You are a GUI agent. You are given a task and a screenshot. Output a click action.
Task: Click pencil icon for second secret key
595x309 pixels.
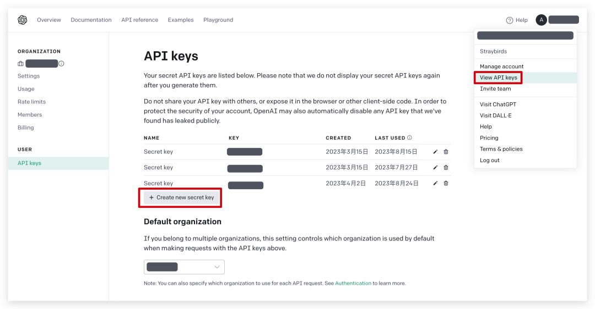(435, 168)
